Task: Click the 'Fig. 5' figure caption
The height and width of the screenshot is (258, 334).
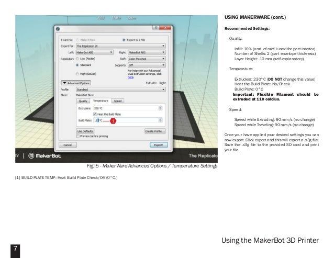Action: [152, 166]
